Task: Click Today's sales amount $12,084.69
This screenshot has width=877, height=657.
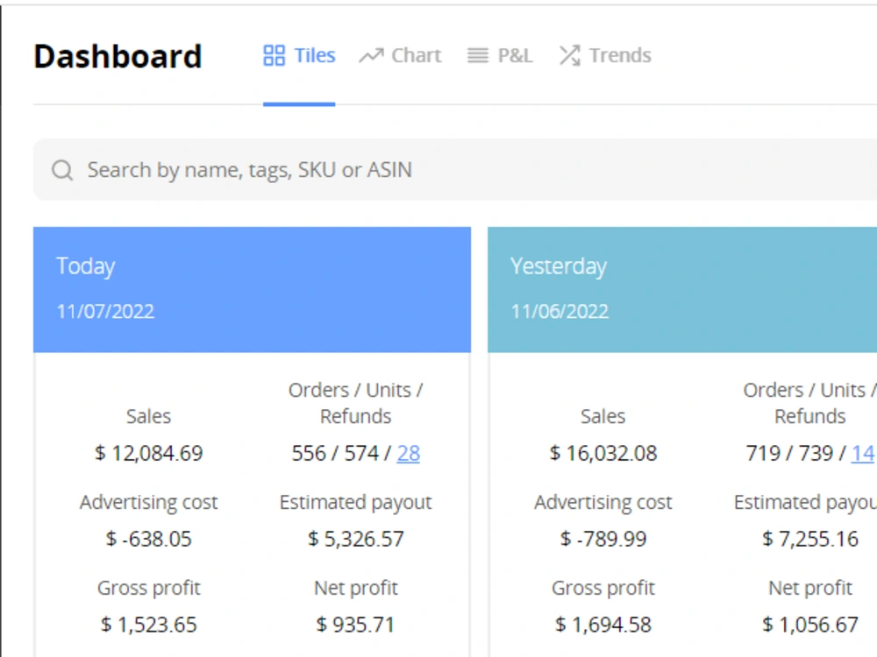Action: pyautogui.click(x=149, y=453)
